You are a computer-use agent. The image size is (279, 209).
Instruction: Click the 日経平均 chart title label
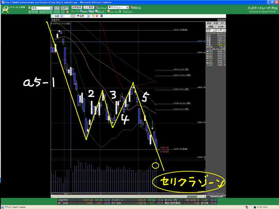[55, 20]
